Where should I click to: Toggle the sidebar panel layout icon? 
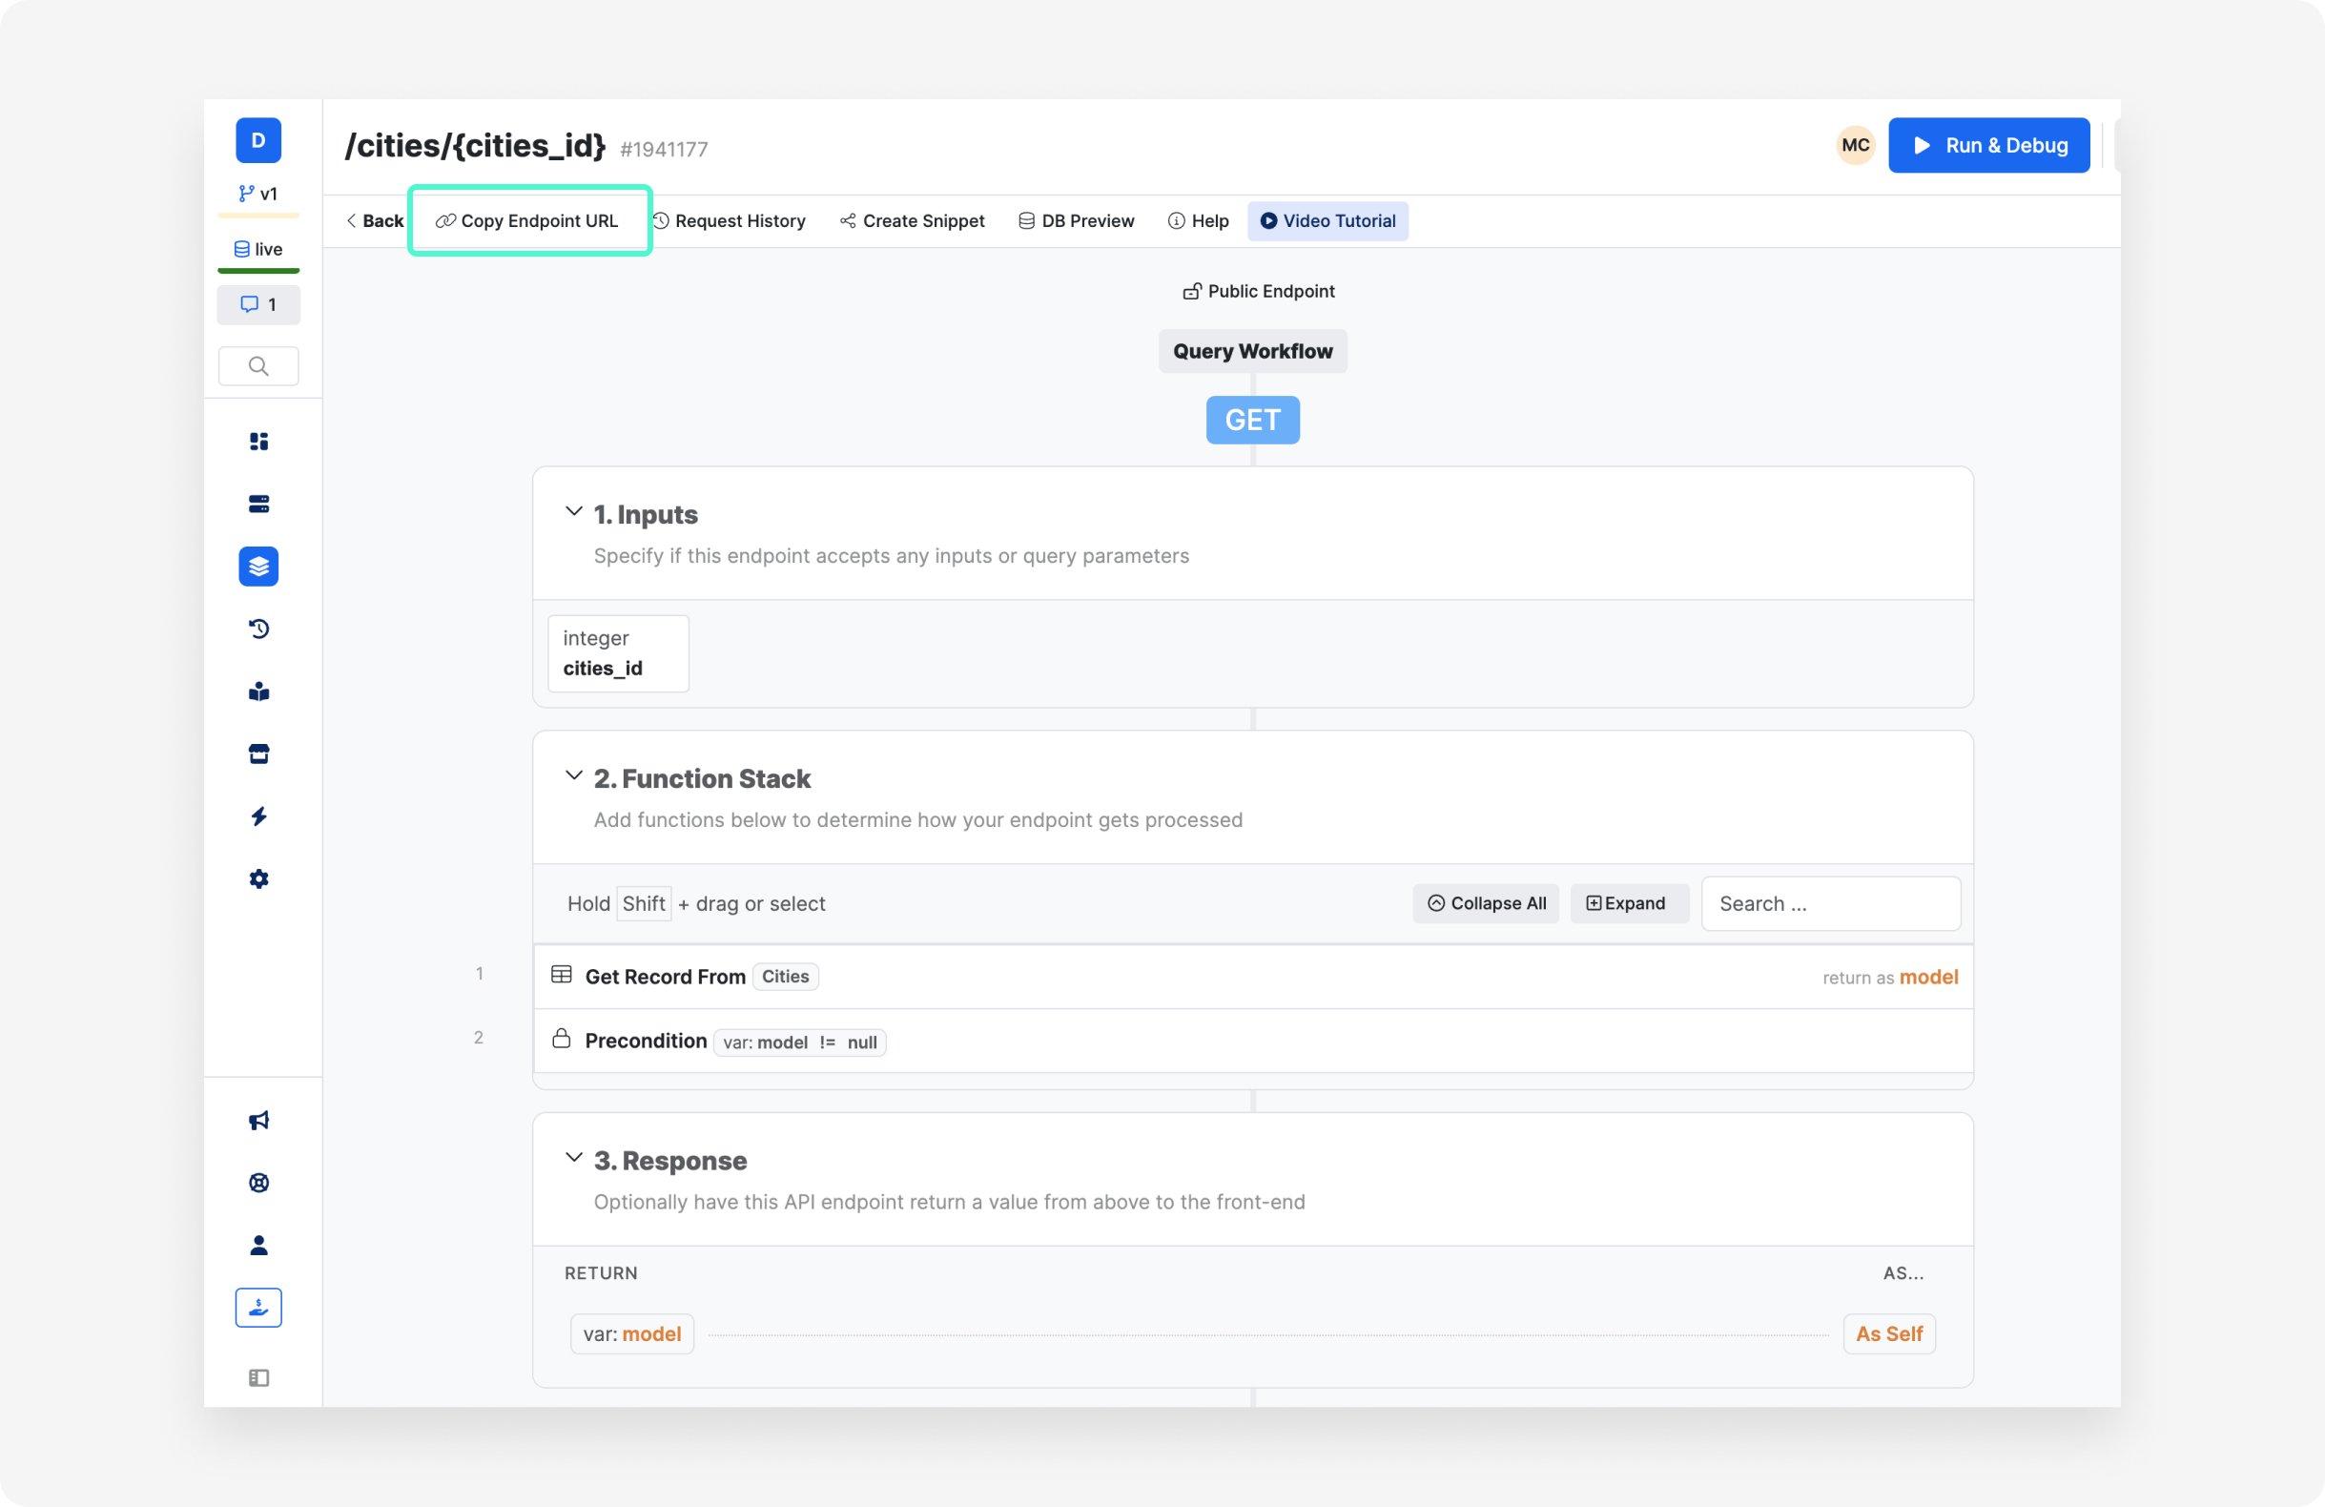tap(257, 1377)
